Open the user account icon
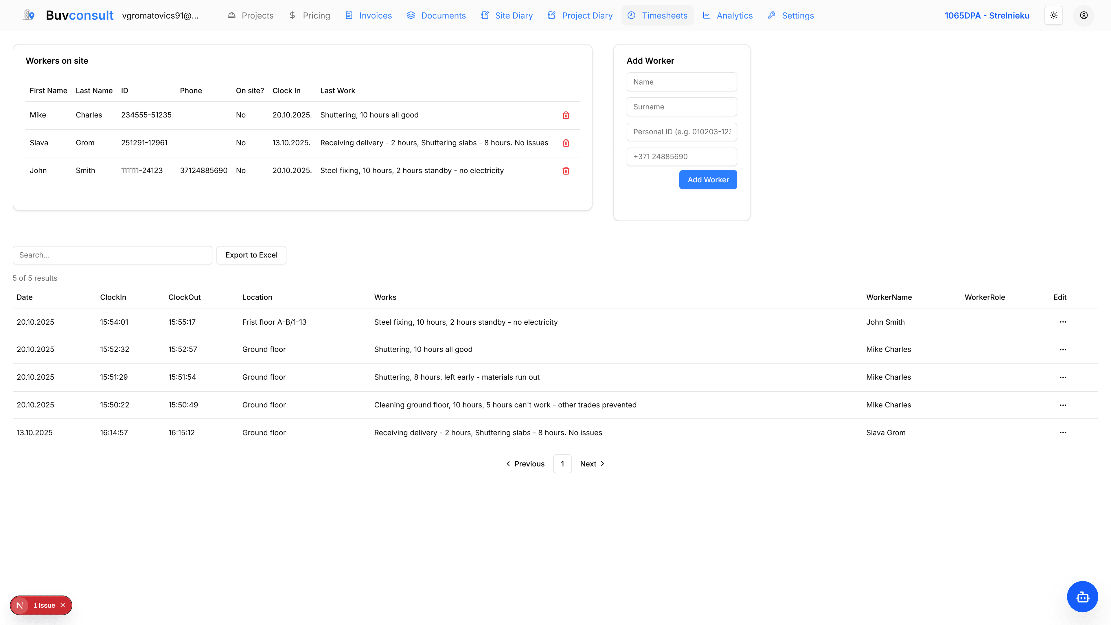The width and height of the screenshot is (1111, 625). [1084, 15]
